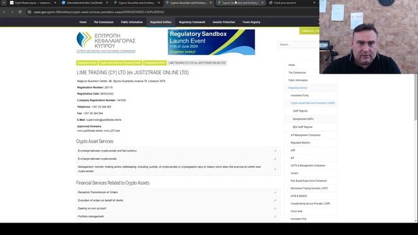Image resolution: width=418 pixels, height=235 pixels.
Task: Switch to the Fund your account tab
Action: [292, 3]
